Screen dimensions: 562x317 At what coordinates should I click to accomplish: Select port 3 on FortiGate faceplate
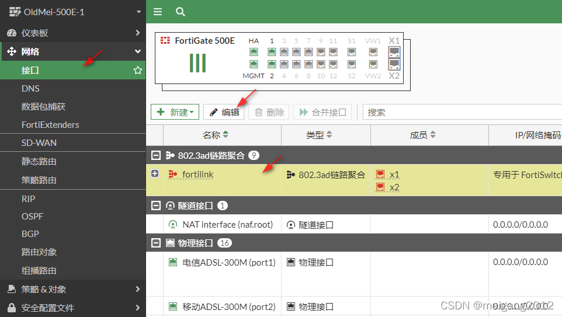pos(284,52)
